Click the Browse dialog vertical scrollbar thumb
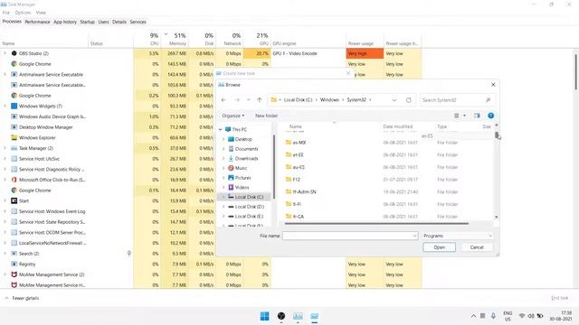 point(497,135)
